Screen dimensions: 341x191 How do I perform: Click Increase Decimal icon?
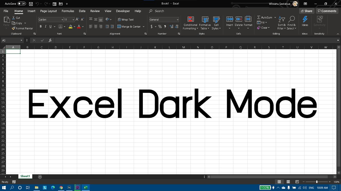point(172,27)
